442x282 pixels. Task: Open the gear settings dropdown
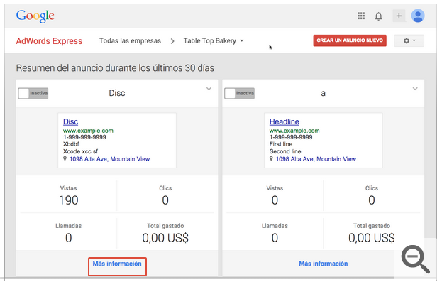409,40
